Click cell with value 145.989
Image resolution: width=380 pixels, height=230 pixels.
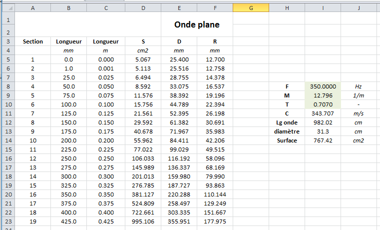click(x=143, y=167)
